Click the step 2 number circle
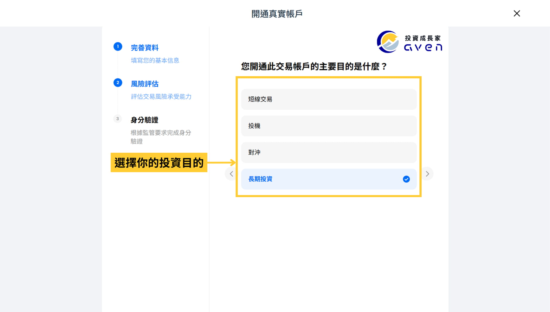This screenshot has height=312, width=550. (x=118, y=82)
